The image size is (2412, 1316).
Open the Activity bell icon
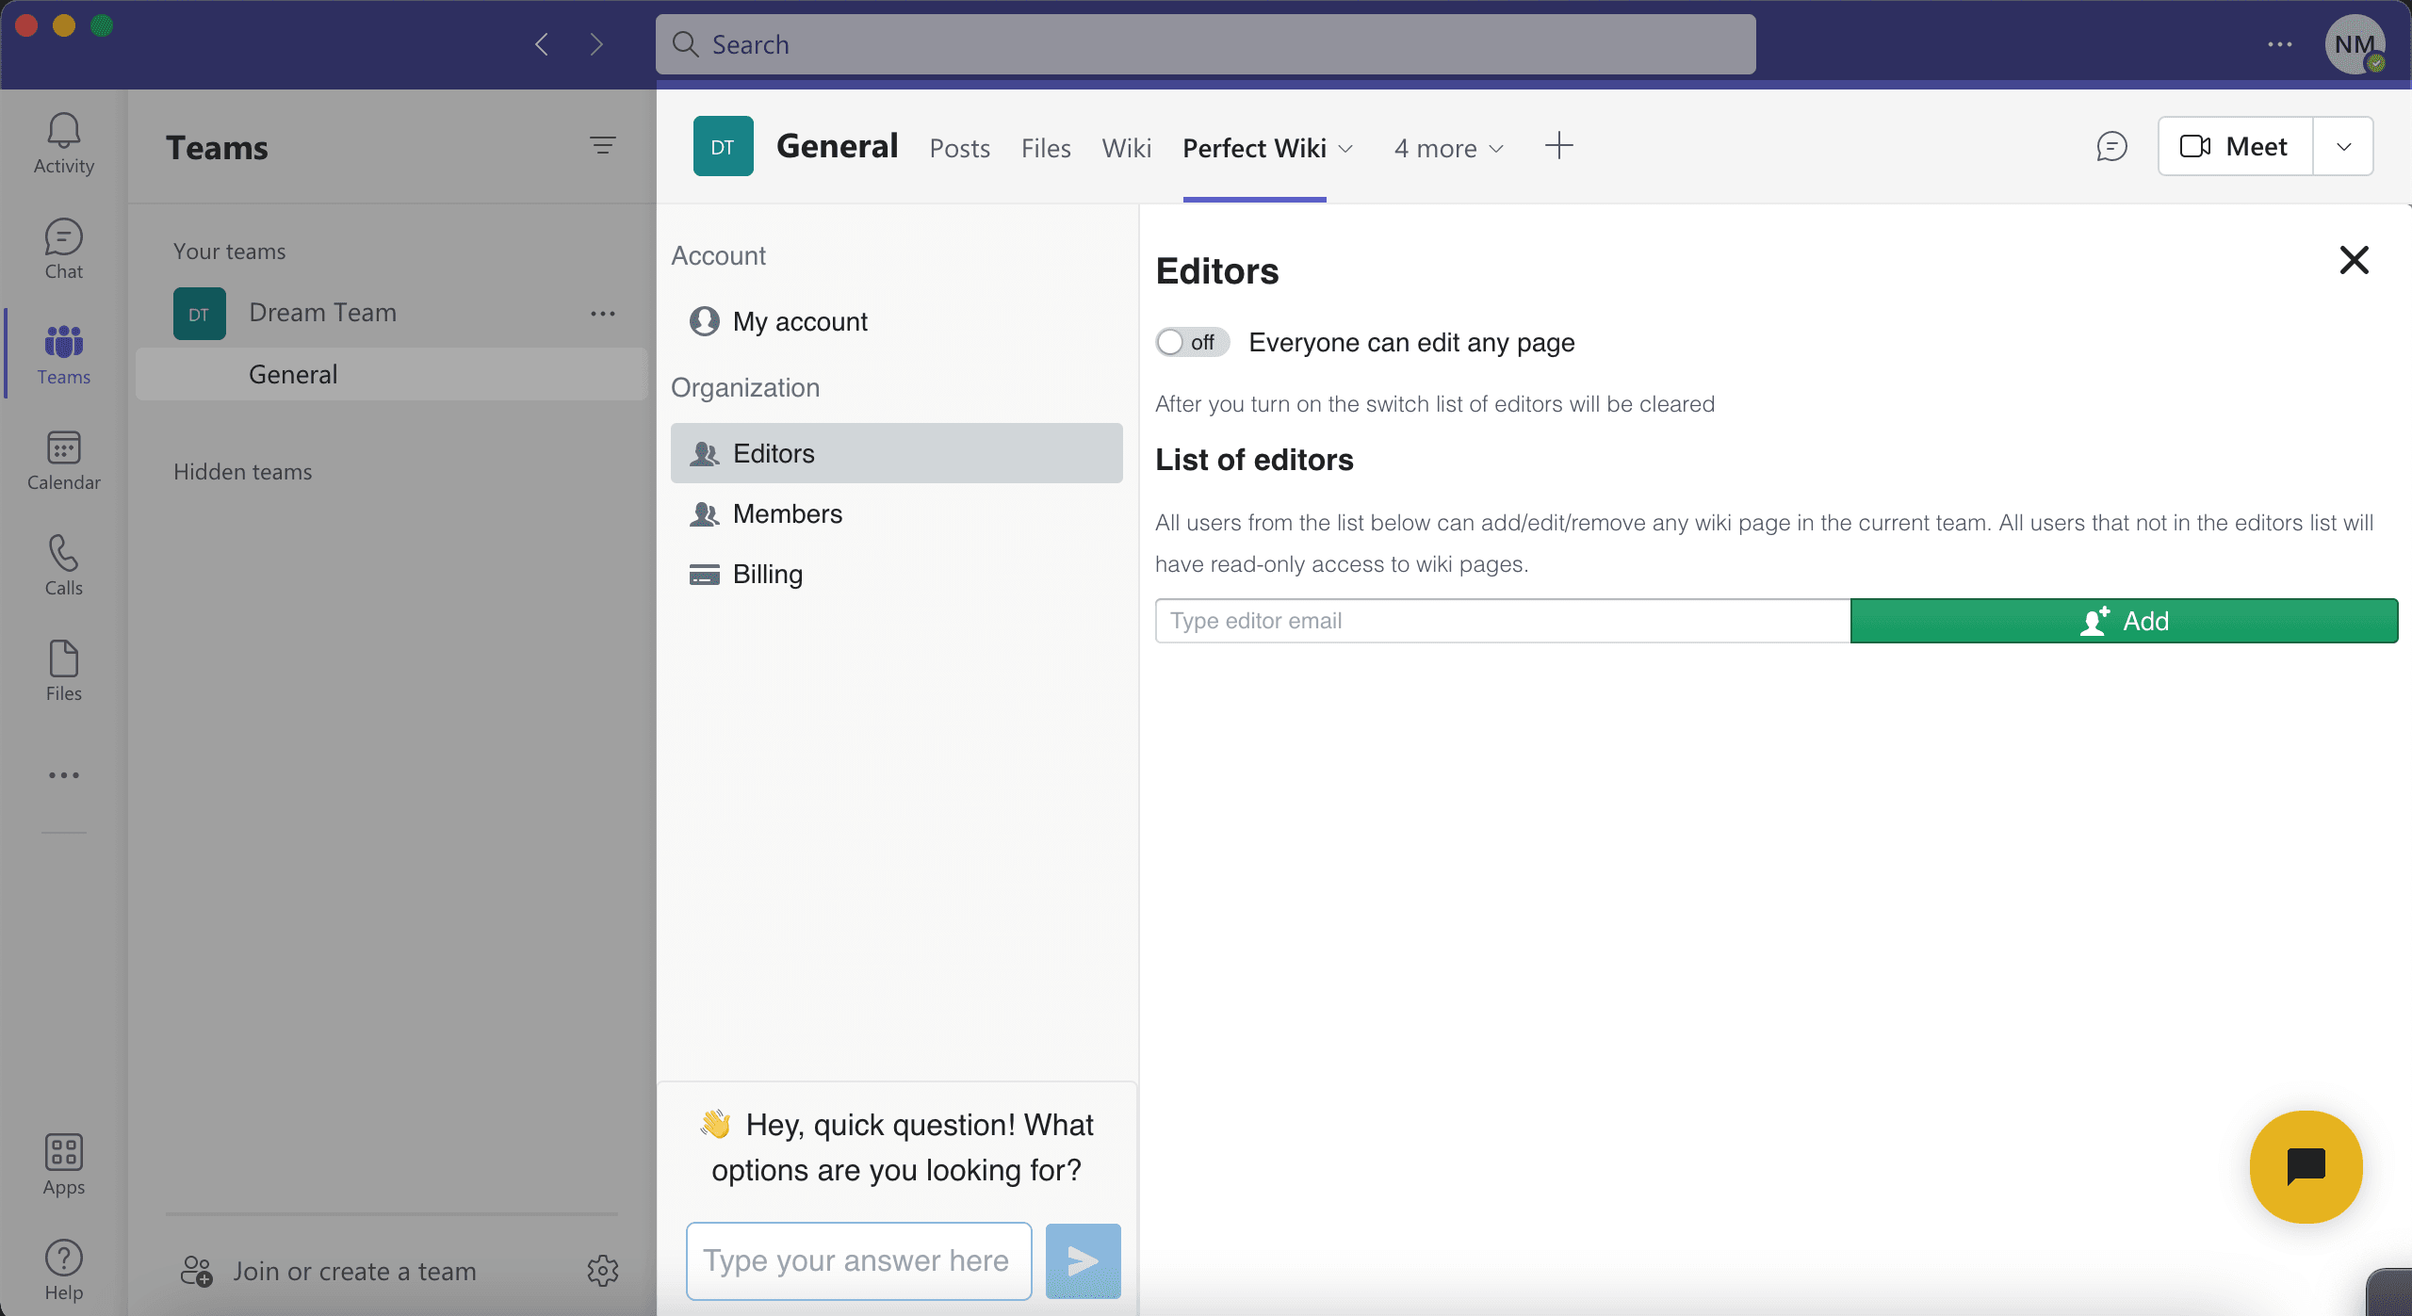coord(64,143)
